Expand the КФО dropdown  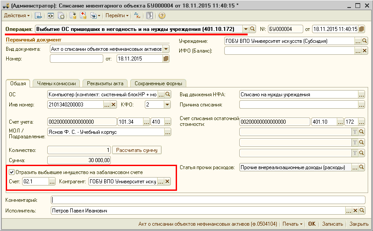[167, 105]
